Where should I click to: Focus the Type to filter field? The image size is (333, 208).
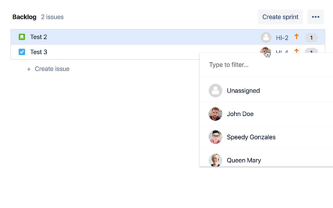click(260, 65)
